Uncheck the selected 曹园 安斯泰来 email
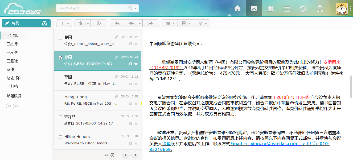This screenshot has width=353, height=160. point(60,57)
